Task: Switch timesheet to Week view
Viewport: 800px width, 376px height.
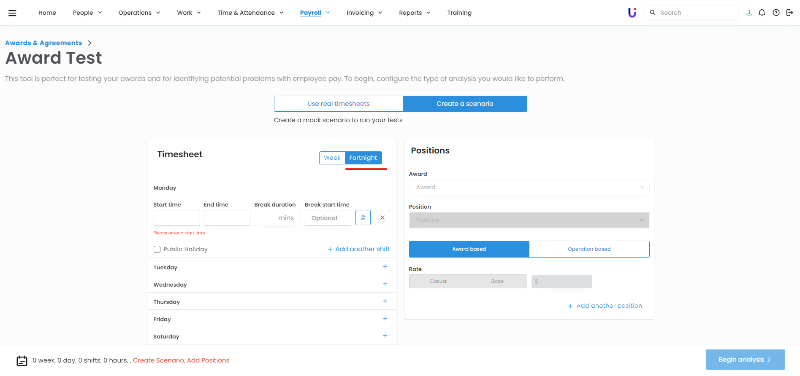Action: pyautogui.click(x=332, y=158)
